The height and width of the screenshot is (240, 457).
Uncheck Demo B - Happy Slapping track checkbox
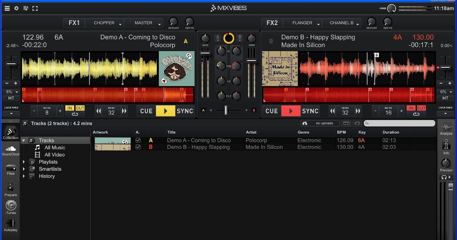pos(139,147)
